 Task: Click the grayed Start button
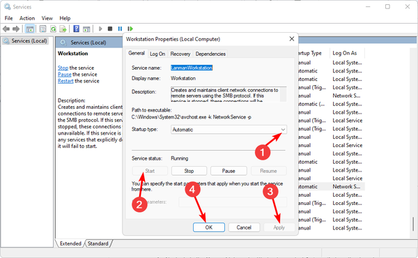[x=150, y=171]
